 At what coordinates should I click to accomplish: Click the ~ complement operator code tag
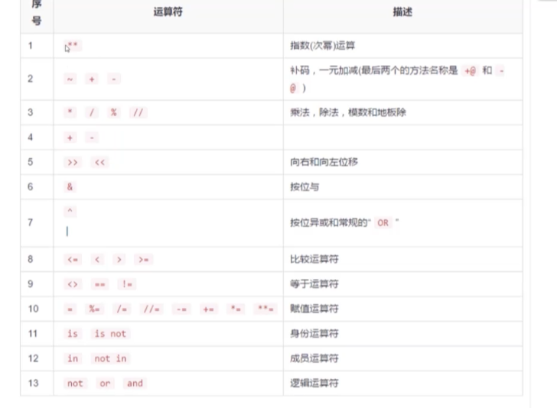(x=70, y=79)
